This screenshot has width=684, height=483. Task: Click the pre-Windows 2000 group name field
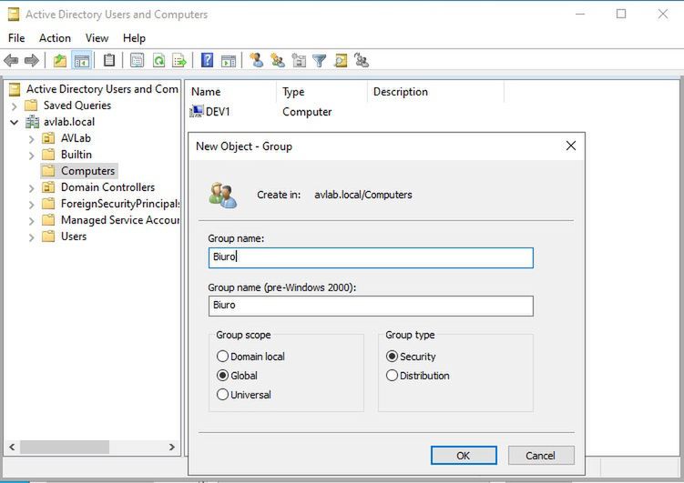point(371,306)
